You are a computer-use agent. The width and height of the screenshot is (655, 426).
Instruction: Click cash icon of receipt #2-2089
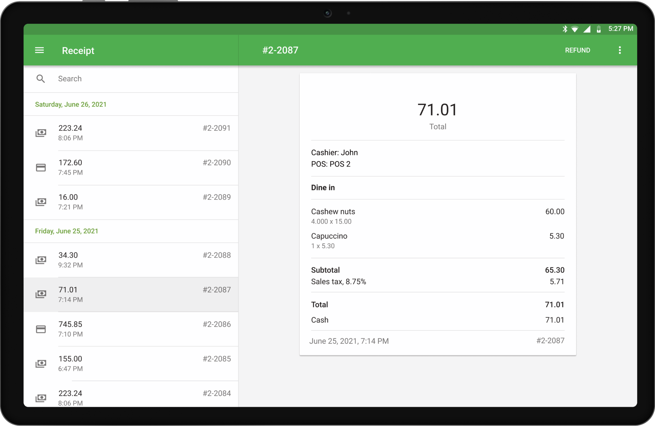coord(41,202)
